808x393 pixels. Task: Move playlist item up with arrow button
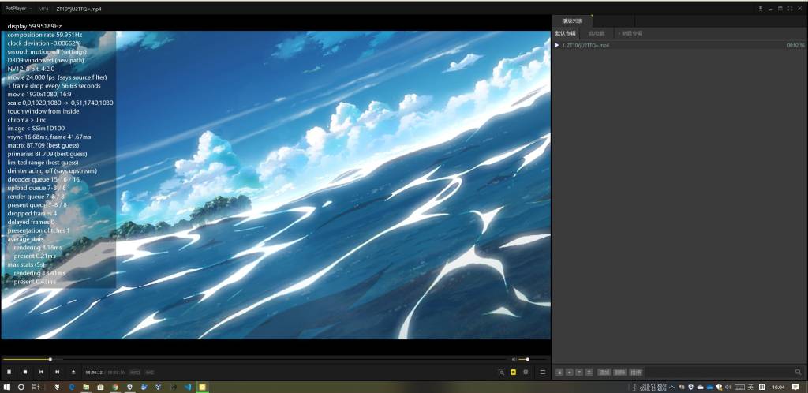tap(570, 372)
